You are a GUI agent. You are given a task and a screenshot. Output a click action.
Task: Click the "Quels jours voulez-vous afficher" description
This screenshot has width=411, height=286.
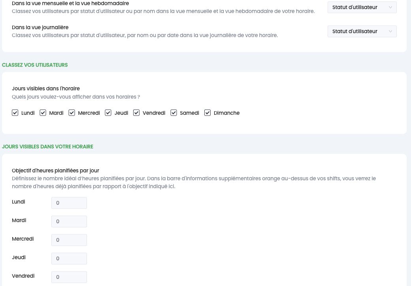tap(76, 97)
